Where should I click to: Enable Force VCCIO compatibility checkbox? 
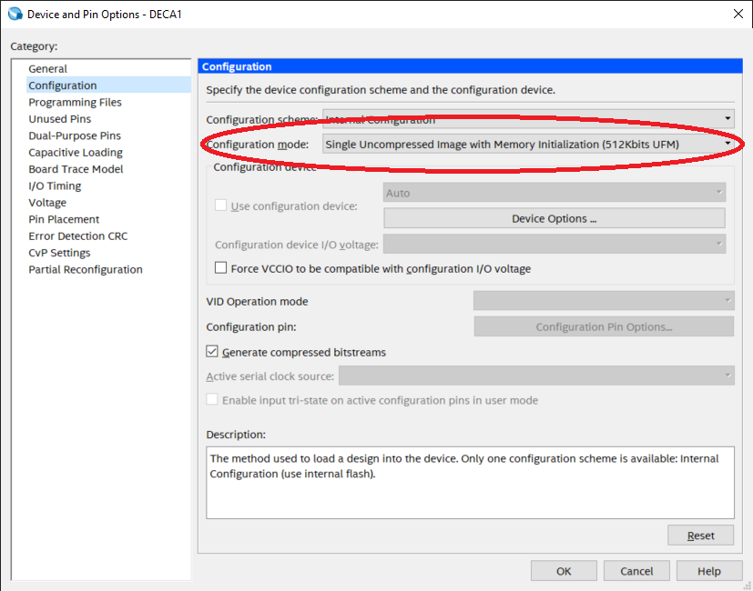pyautogui.click(x=221, y=268)
